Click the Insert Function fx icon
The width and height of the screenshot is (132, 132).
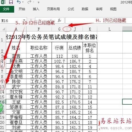[59, 20]
